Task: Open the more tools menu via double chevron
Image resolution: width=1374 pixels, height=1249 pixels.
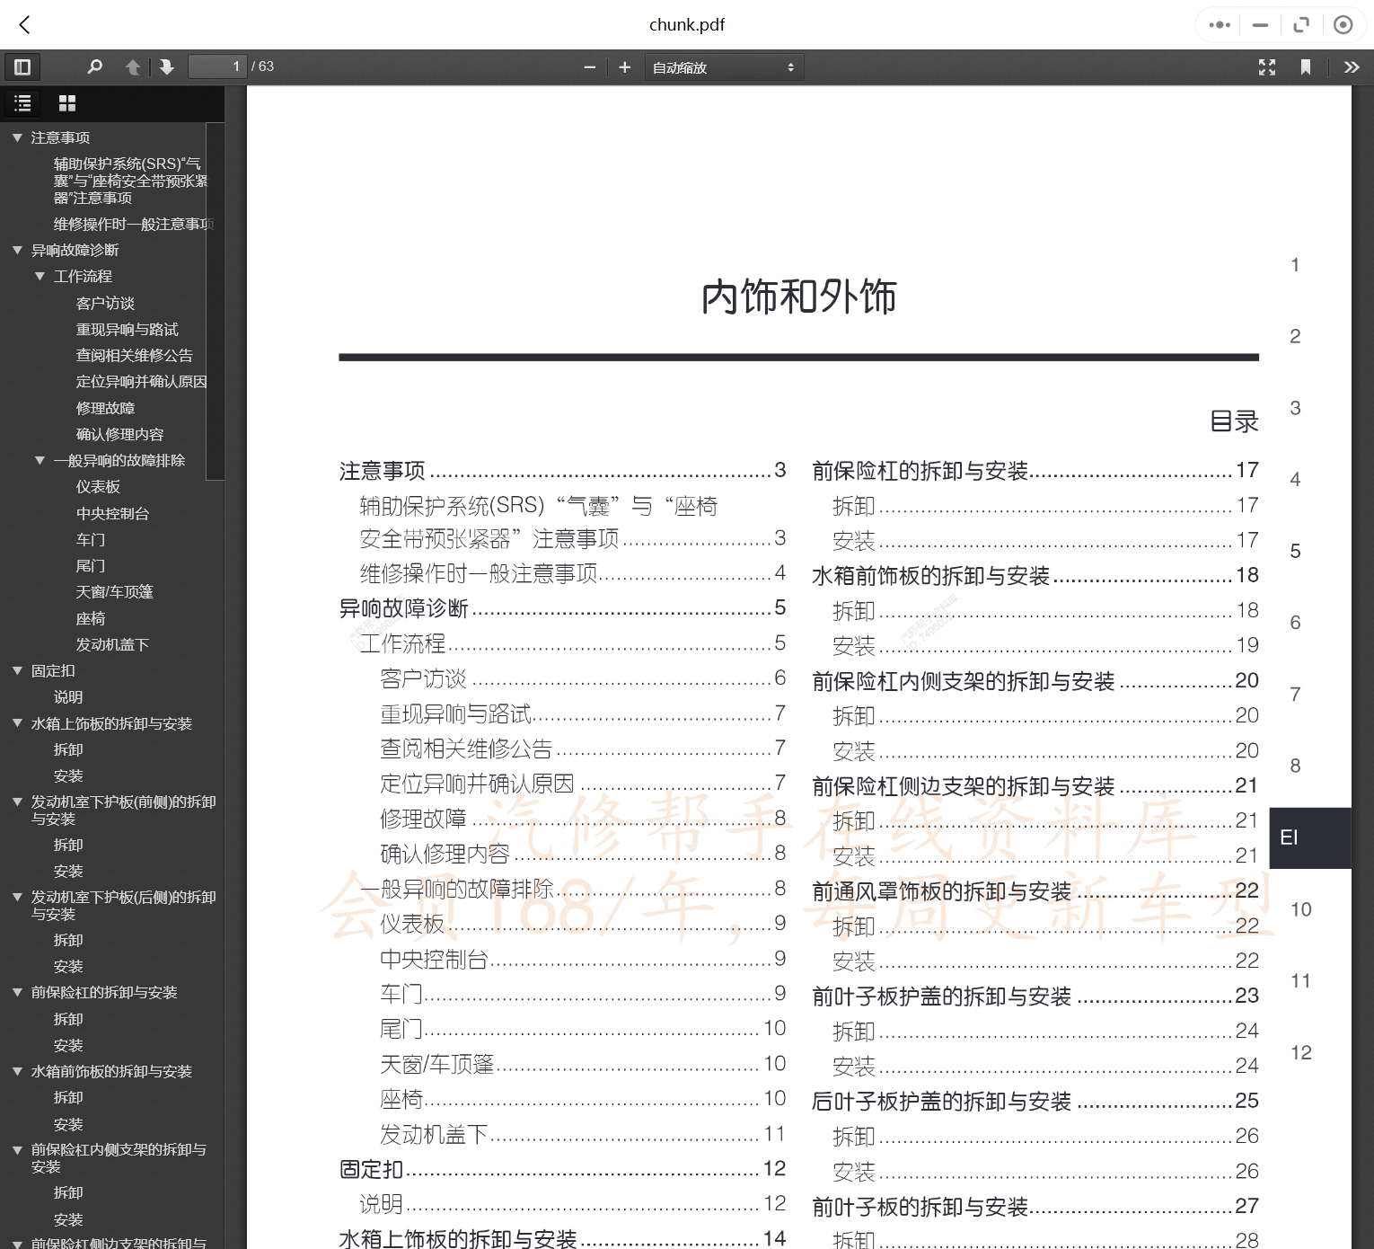Action: 1352,66
